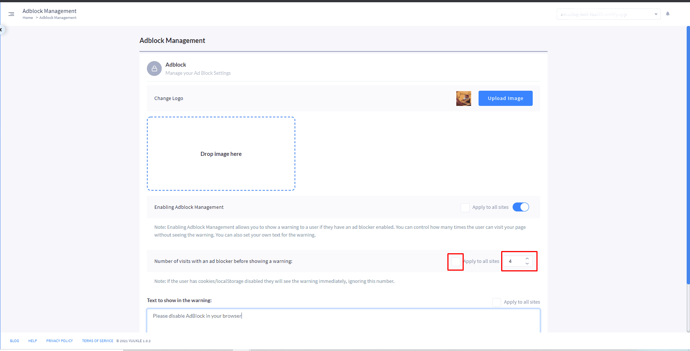Increase visits count with up arrow

527,258
